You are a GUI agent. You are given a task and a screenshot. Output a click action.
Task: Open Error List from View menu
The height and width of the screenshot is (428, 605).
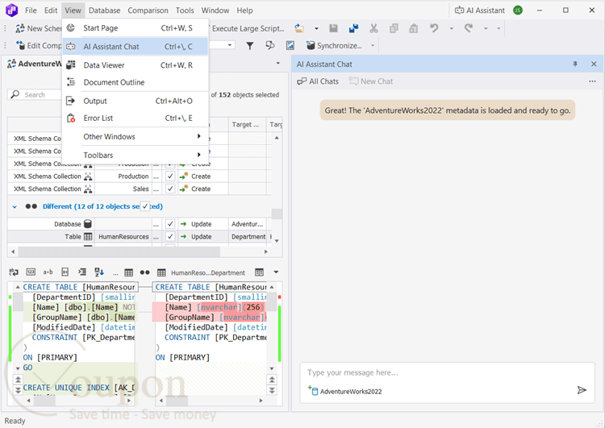pyautogui.click(x=135, y=118)
